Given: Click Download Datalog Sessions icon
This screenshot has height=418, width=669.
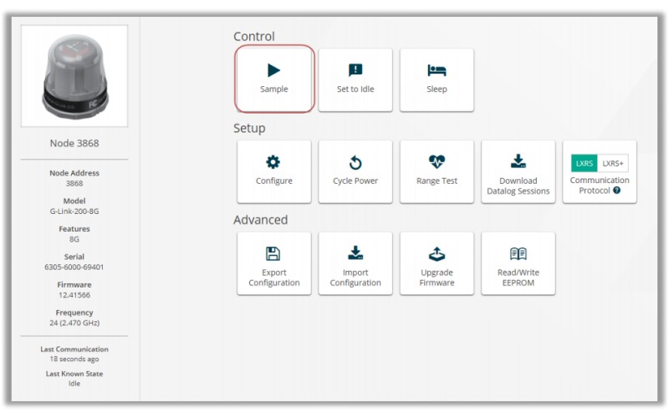Looking at the screenshot, I should [x=518, y=161].
